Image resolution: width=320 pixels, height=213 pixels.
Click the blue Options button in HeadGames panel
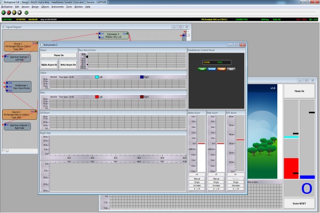(x=212, y=69)
